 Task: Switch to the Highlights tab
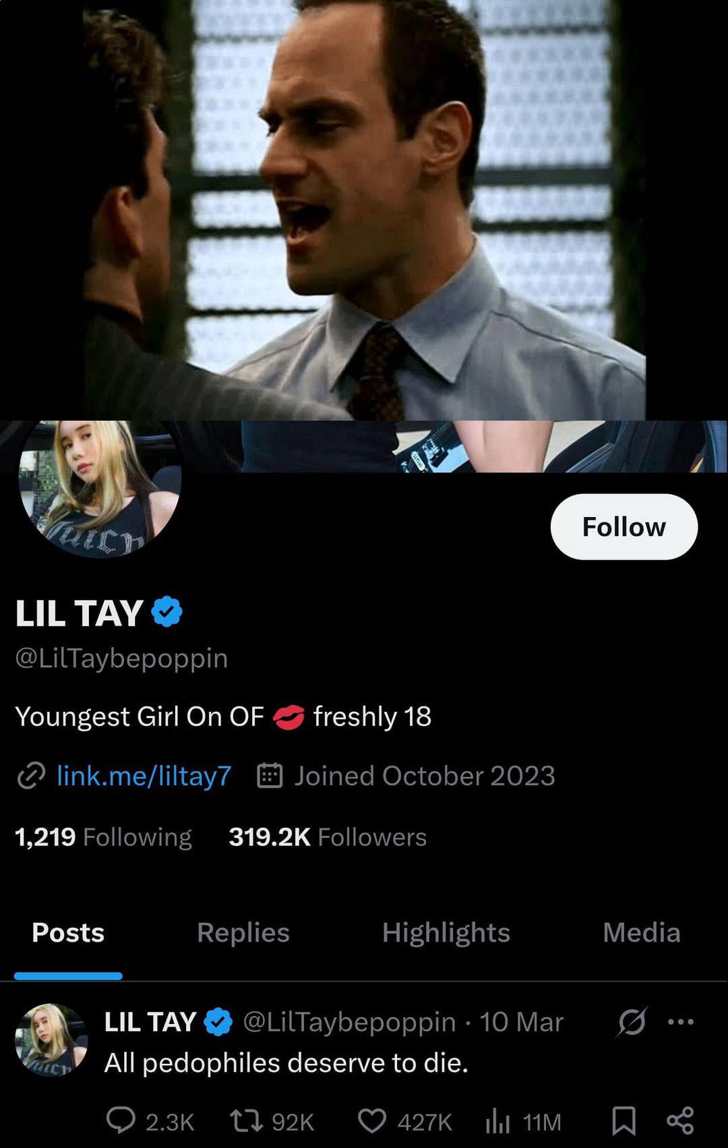pos(446,933)
